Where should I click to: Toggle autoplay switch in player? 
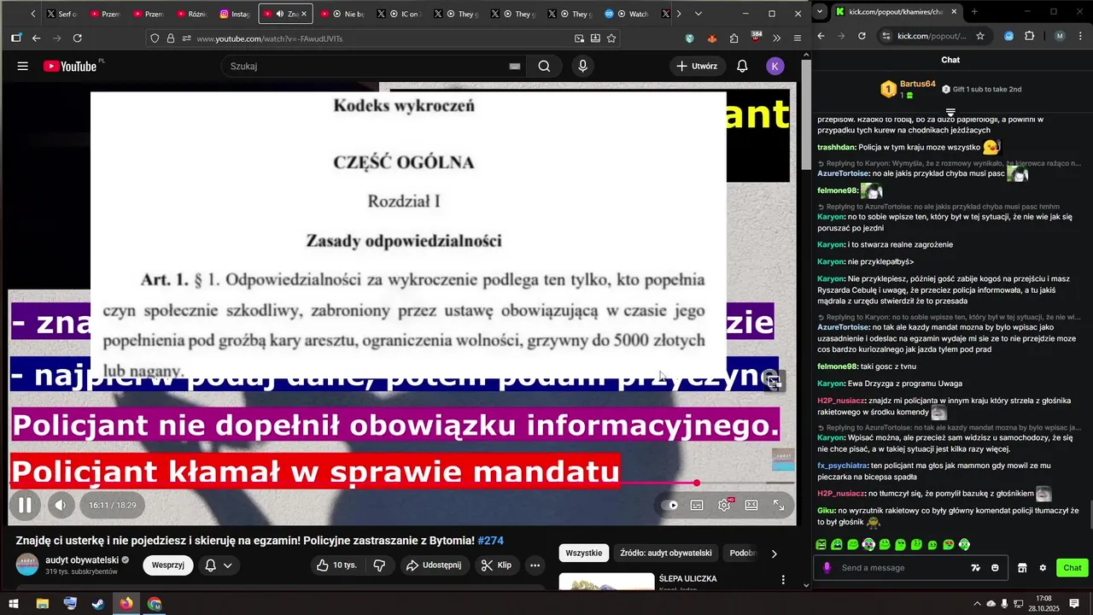[670, 505]
